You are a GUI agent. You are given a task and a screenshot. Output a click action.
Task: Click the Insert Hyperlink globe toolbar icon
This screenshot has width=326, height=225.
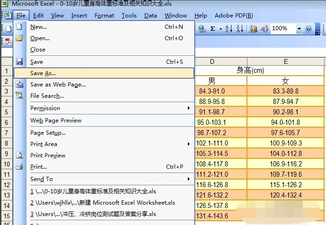tap(202, 29)
